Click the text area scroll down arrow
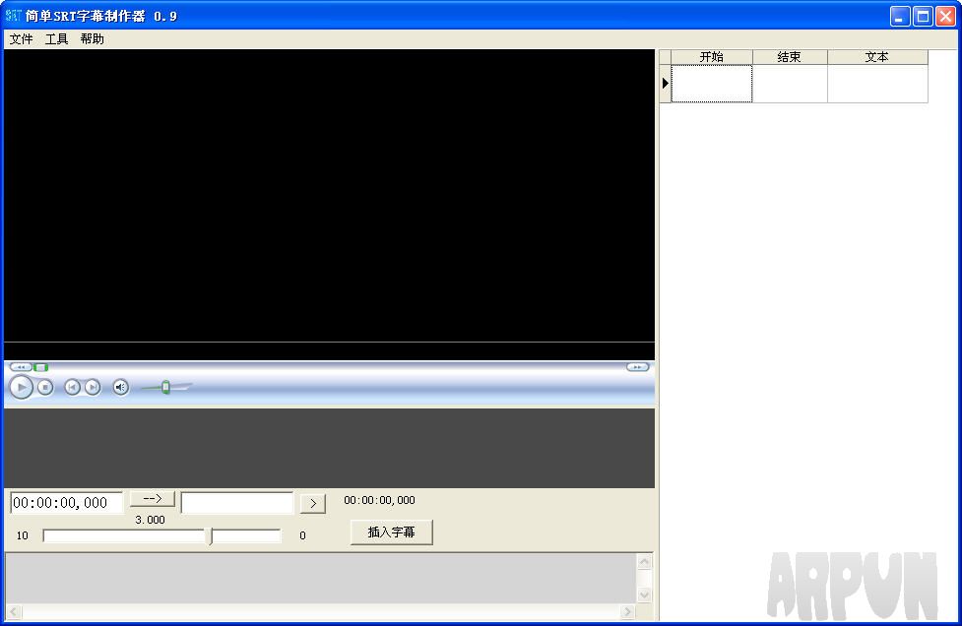The image size is (962, 626). click(644, 595)
